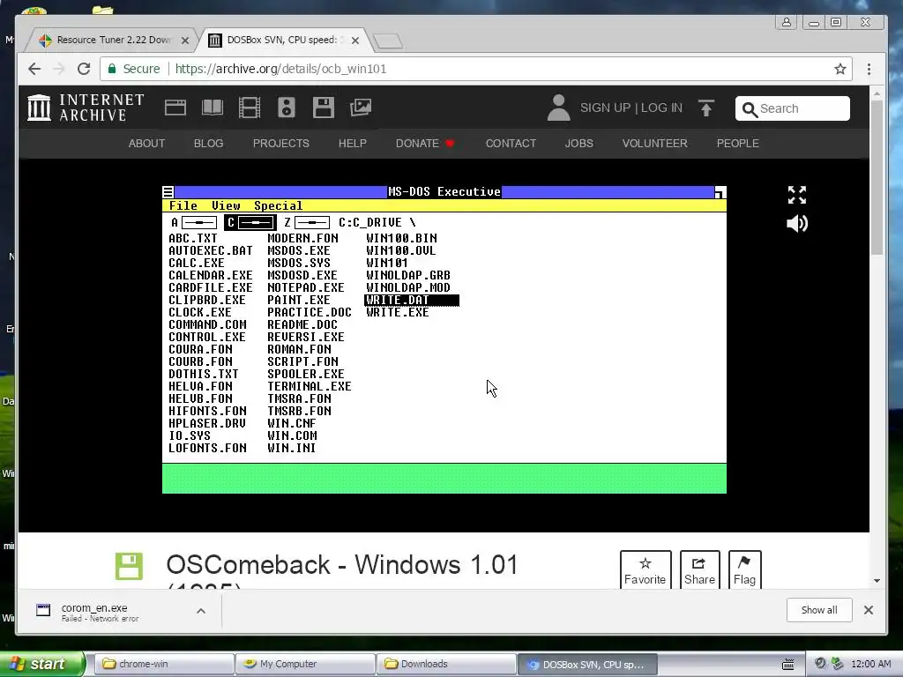Screen dimensions: 903x677
Task: Open PROJECTS link
Action: [x=281, y=144]
